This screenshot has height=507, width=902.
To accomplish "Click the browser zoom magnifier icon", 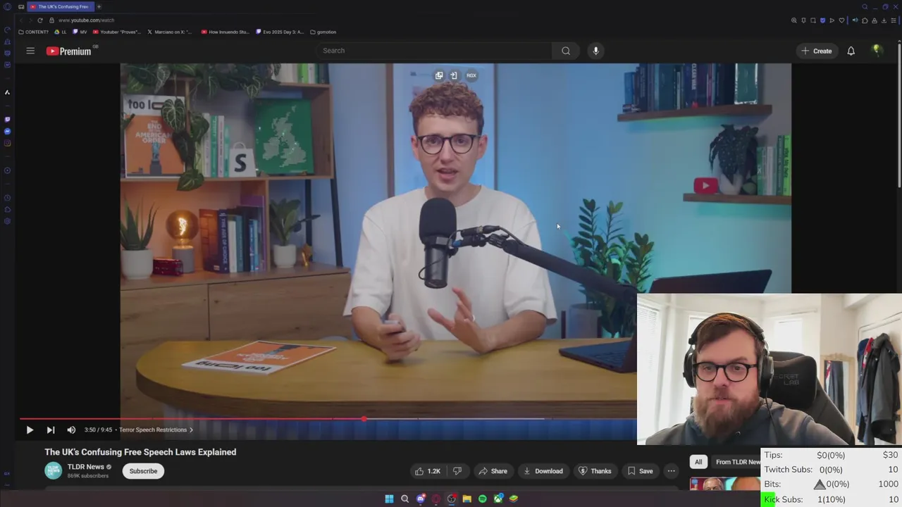I will point(794,20).
